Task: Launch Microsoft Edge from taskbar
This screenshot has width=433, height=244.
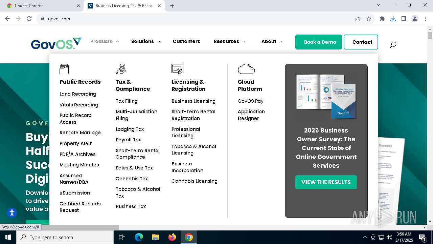Action: (139, 237)
